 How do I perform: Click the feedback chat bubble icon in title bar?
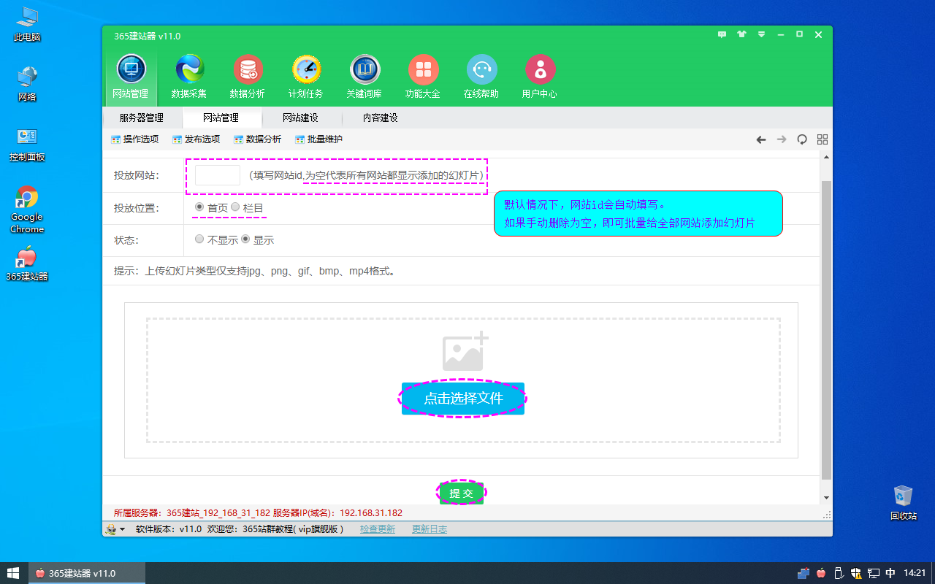coord(722,34)
